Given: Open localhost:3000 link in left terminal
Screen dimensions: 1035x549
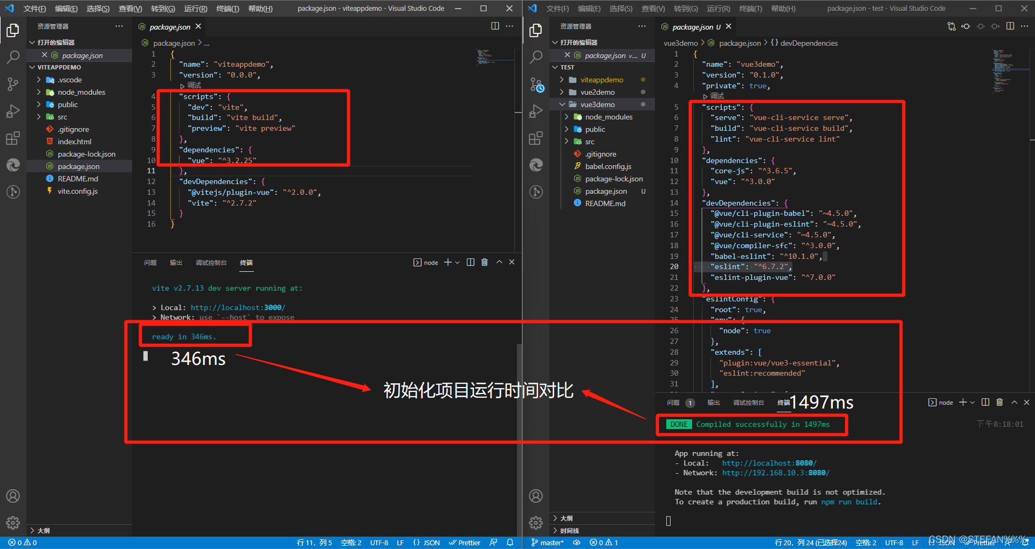Looking at the screenshot, I should tap(238, 307).
